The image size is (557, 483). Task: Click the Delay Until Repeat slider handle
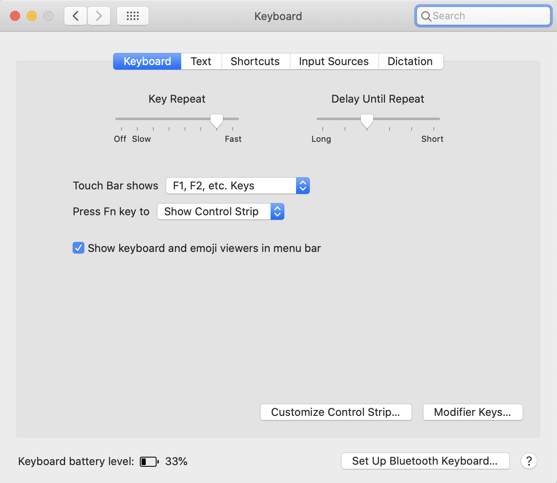tap(367, 121)
